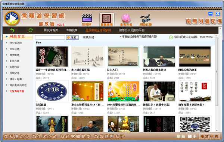Open 佛号、经典 category in sidebar
Screen dimensions: 224x142
[16, 79]
